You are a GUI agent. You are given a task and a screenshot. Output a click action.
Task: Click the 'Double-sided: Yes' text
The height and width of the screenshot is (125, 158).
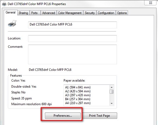tap(24, 86)
